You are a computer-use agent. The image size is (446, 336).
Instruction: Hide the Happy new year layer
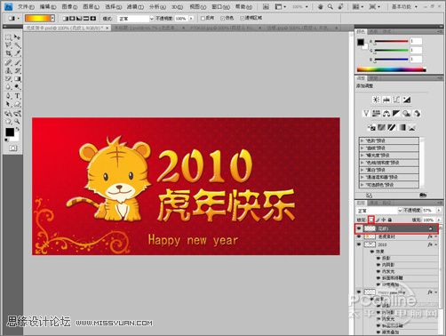[359, 292]
